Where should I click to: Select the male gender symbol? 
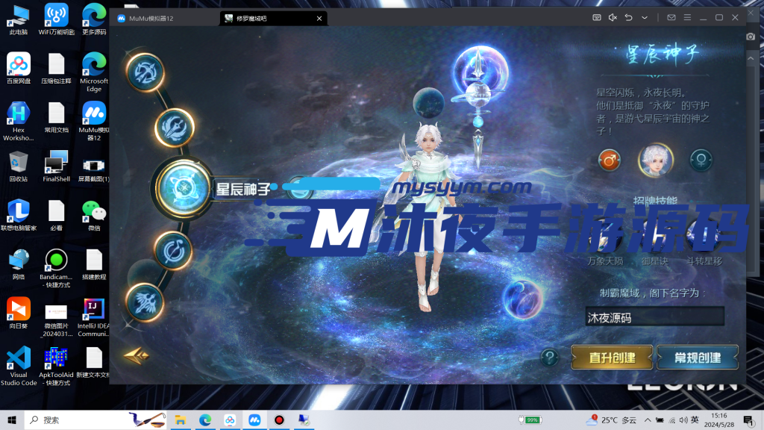(609, 160)
